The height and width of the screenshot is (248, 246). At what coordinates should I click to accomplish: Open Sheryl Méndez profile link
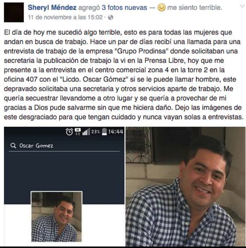click(52, 7)
